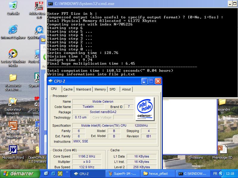Open Lecteur Windows Media shortcut

(x=13, y=53)
